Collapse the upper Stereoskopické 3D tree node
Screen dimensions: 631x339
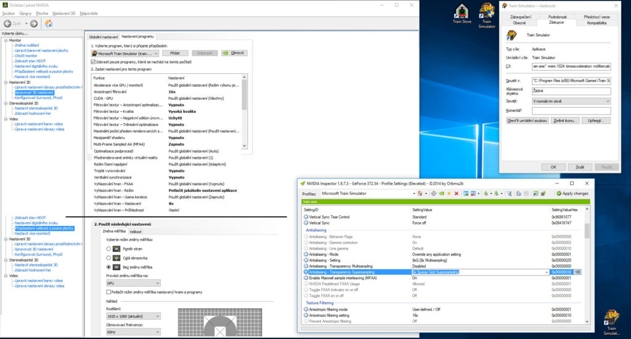[x=6, y=103]
